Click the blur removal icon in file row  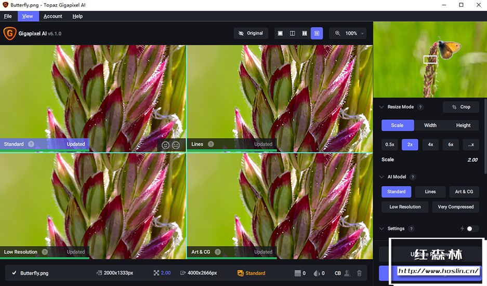point(316,273)
